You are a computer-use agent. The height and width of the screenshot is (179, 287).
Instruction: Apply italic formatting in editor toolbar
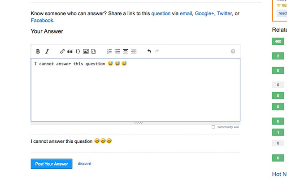(47, 51)
